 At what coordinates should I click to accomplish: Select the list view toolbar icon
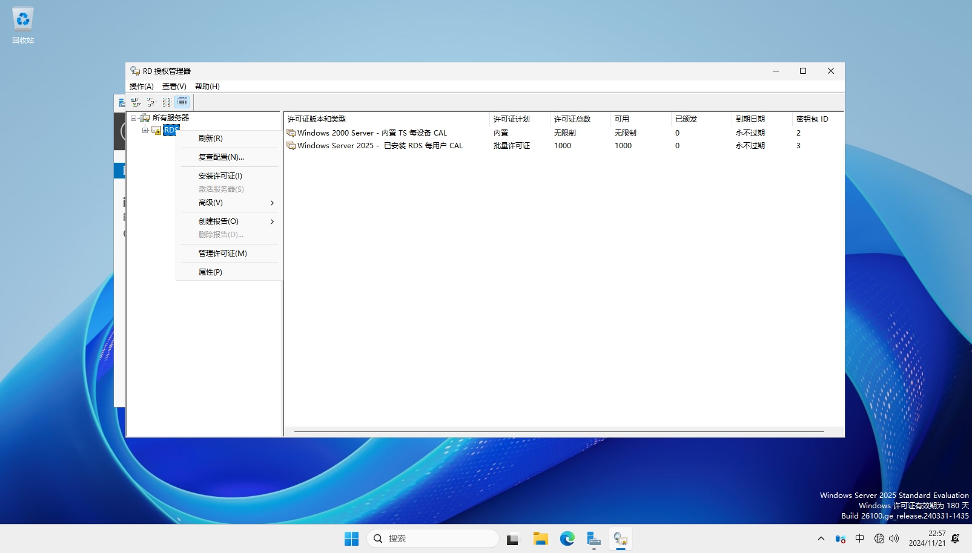167,102
